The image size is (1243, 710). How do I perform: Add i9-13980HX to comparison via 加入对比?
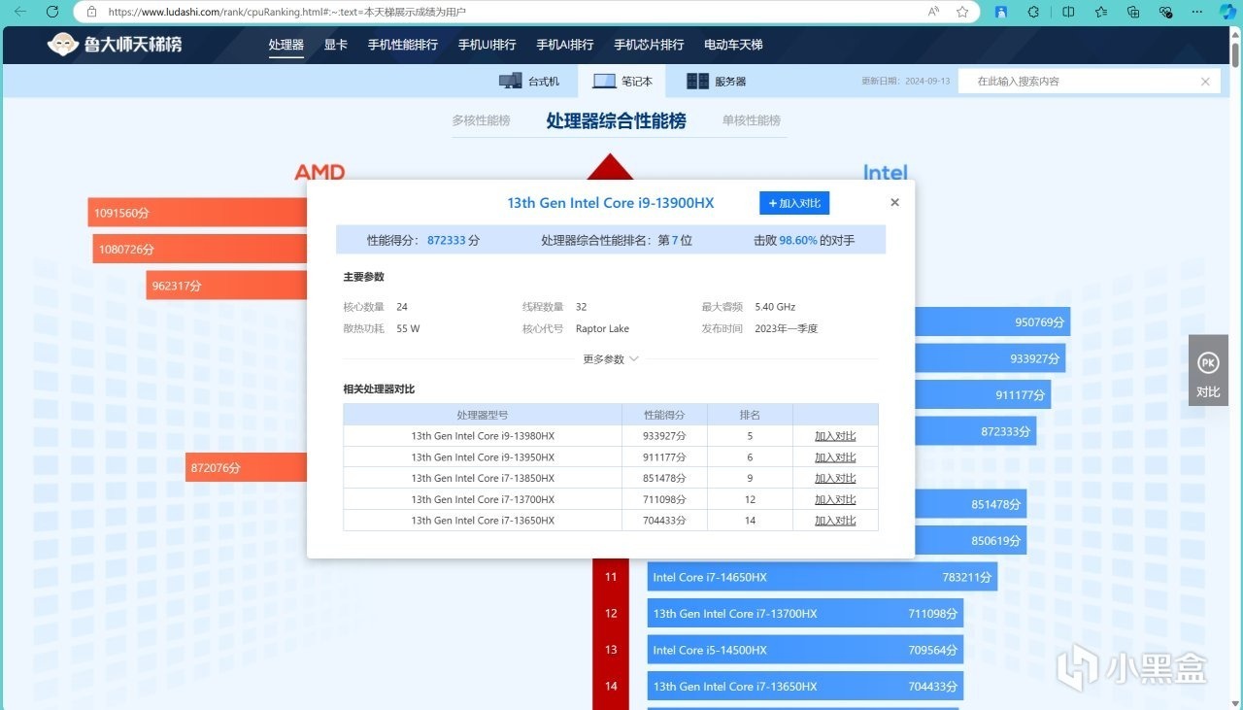(x=835, y=436)
